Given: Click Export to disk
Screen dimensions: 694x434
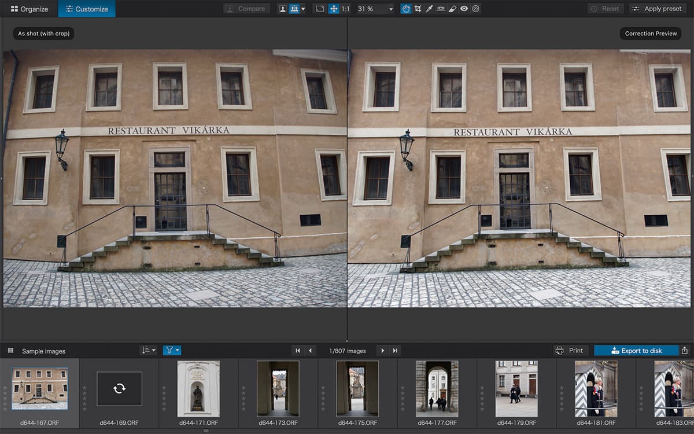Looking at the screenshot, I should 636,351.
